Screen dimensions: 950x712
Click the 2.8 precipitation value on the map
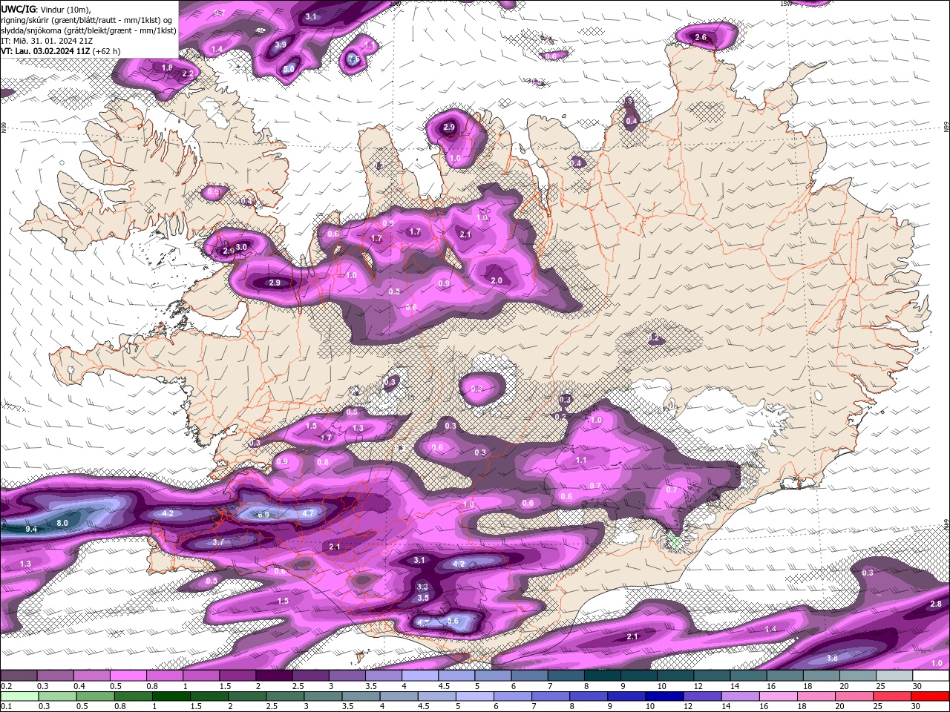(936, 604)
